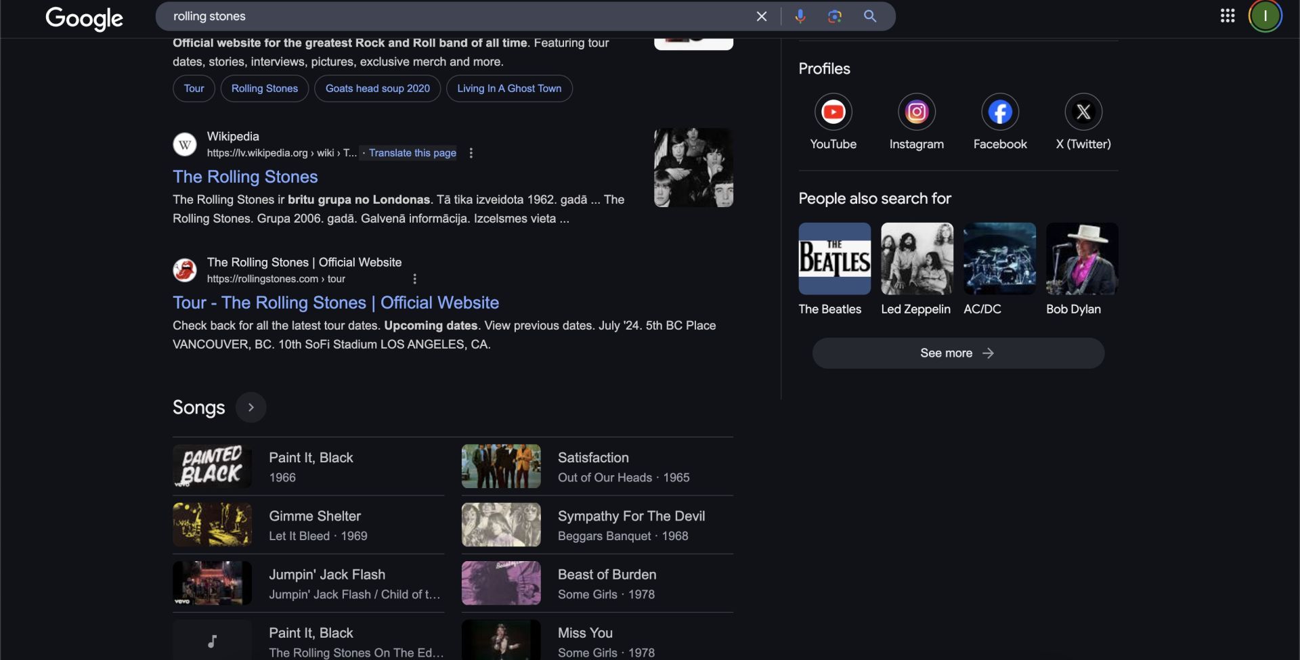
Task: Click the https://rollingstones.com › tour URL text
Action: click(276, 279)
